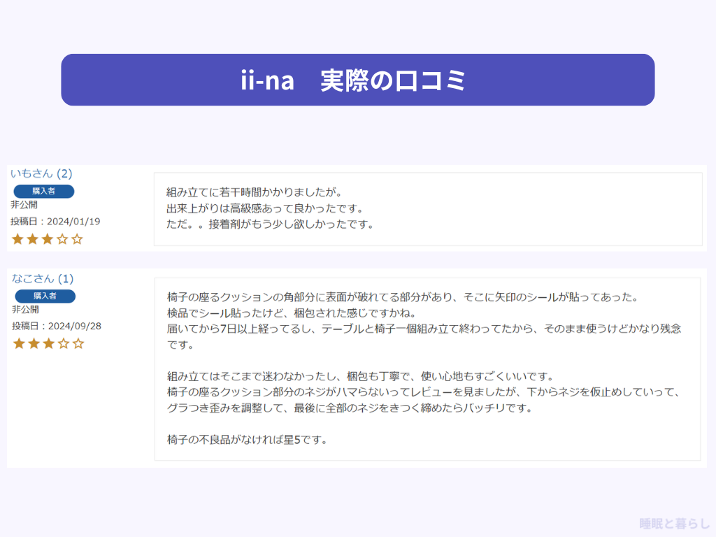Click 非公開 label under なこさん
Image resolution: width=716 pixels, height=537 pixels.
point(26,309)
